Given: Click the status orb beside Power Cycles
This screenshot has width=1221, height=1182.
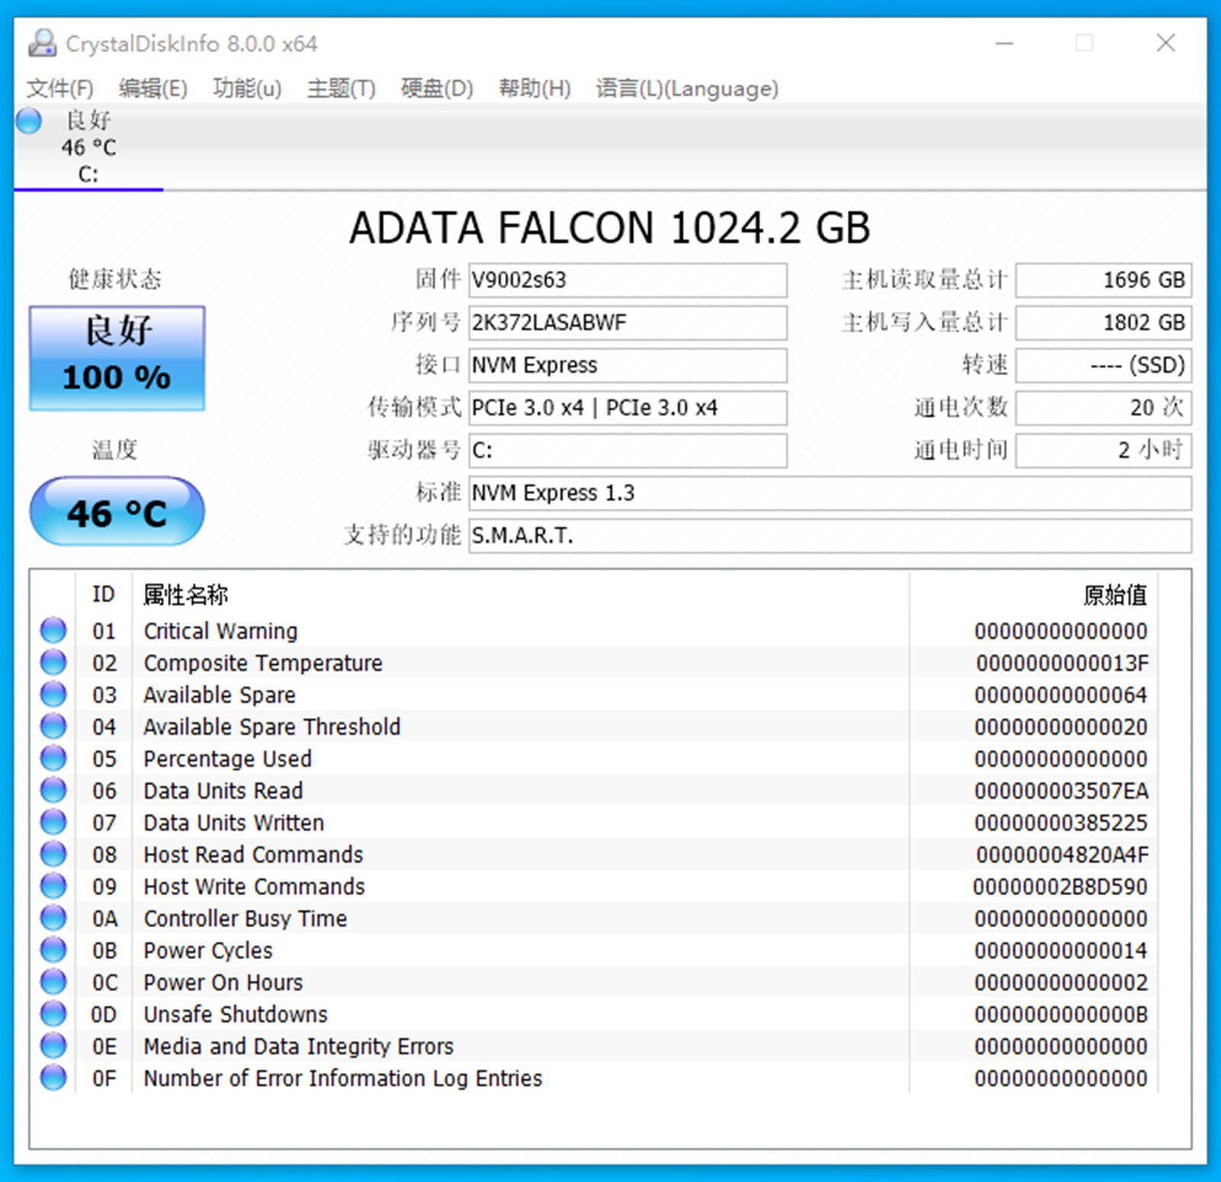Looking at the screenshot, I should pyautogui.click(x=53, y=950).
